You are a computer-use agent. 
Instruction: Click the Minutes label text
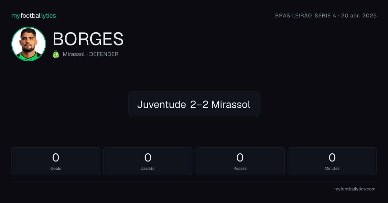[x=332, y=168]
